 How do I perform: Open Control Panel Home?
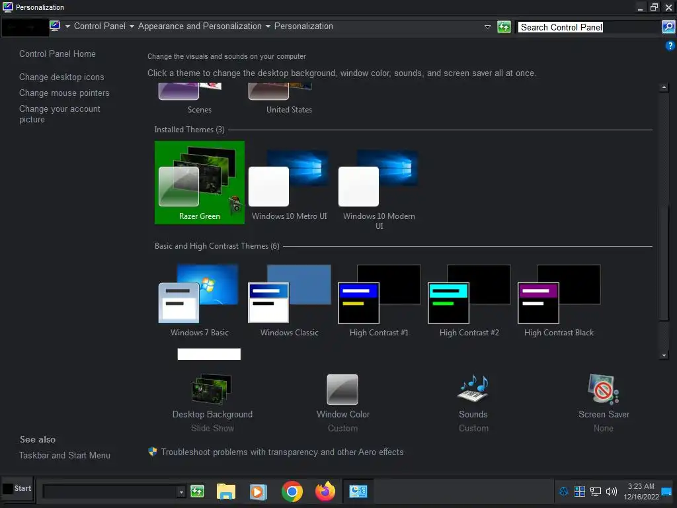[x=58, y=54]
